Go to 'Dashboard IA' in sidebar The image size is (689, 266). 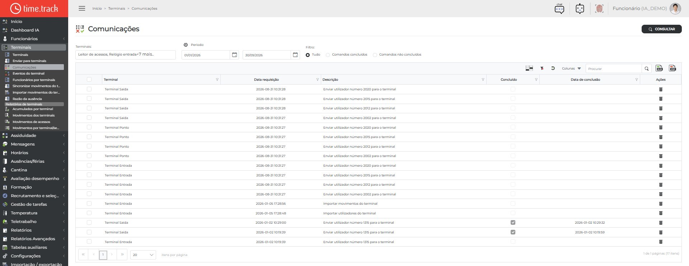click(x=25, y=30)
